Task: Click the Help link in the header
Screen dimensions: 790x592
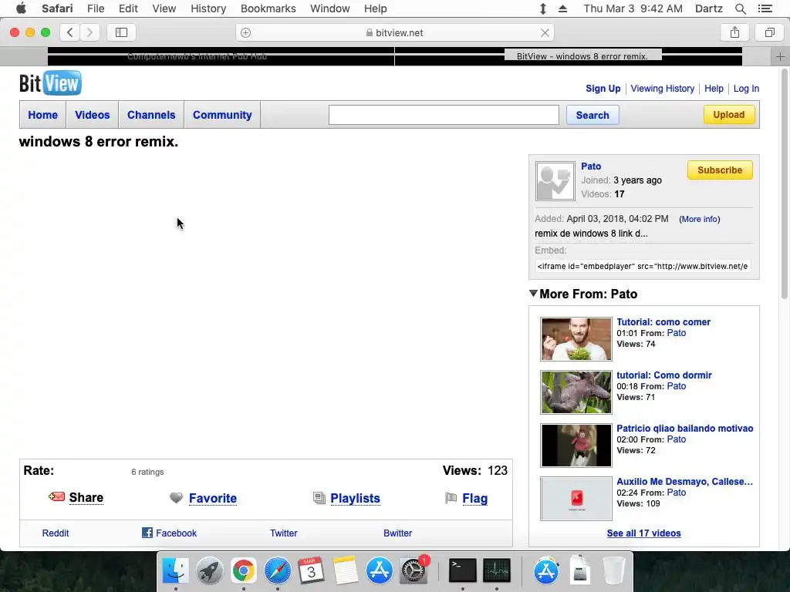Action: click(x=714, y=89)
